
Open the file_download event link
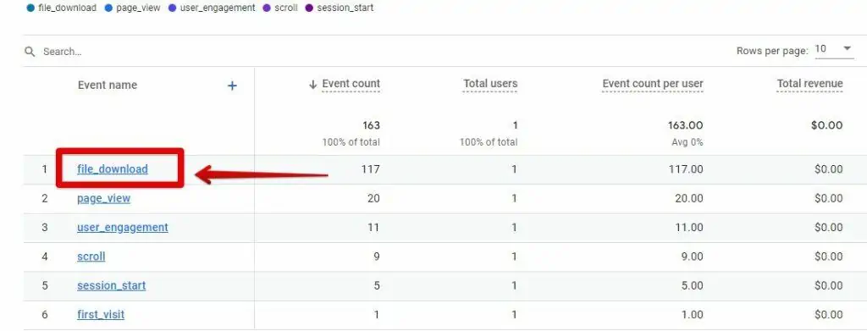113,169
